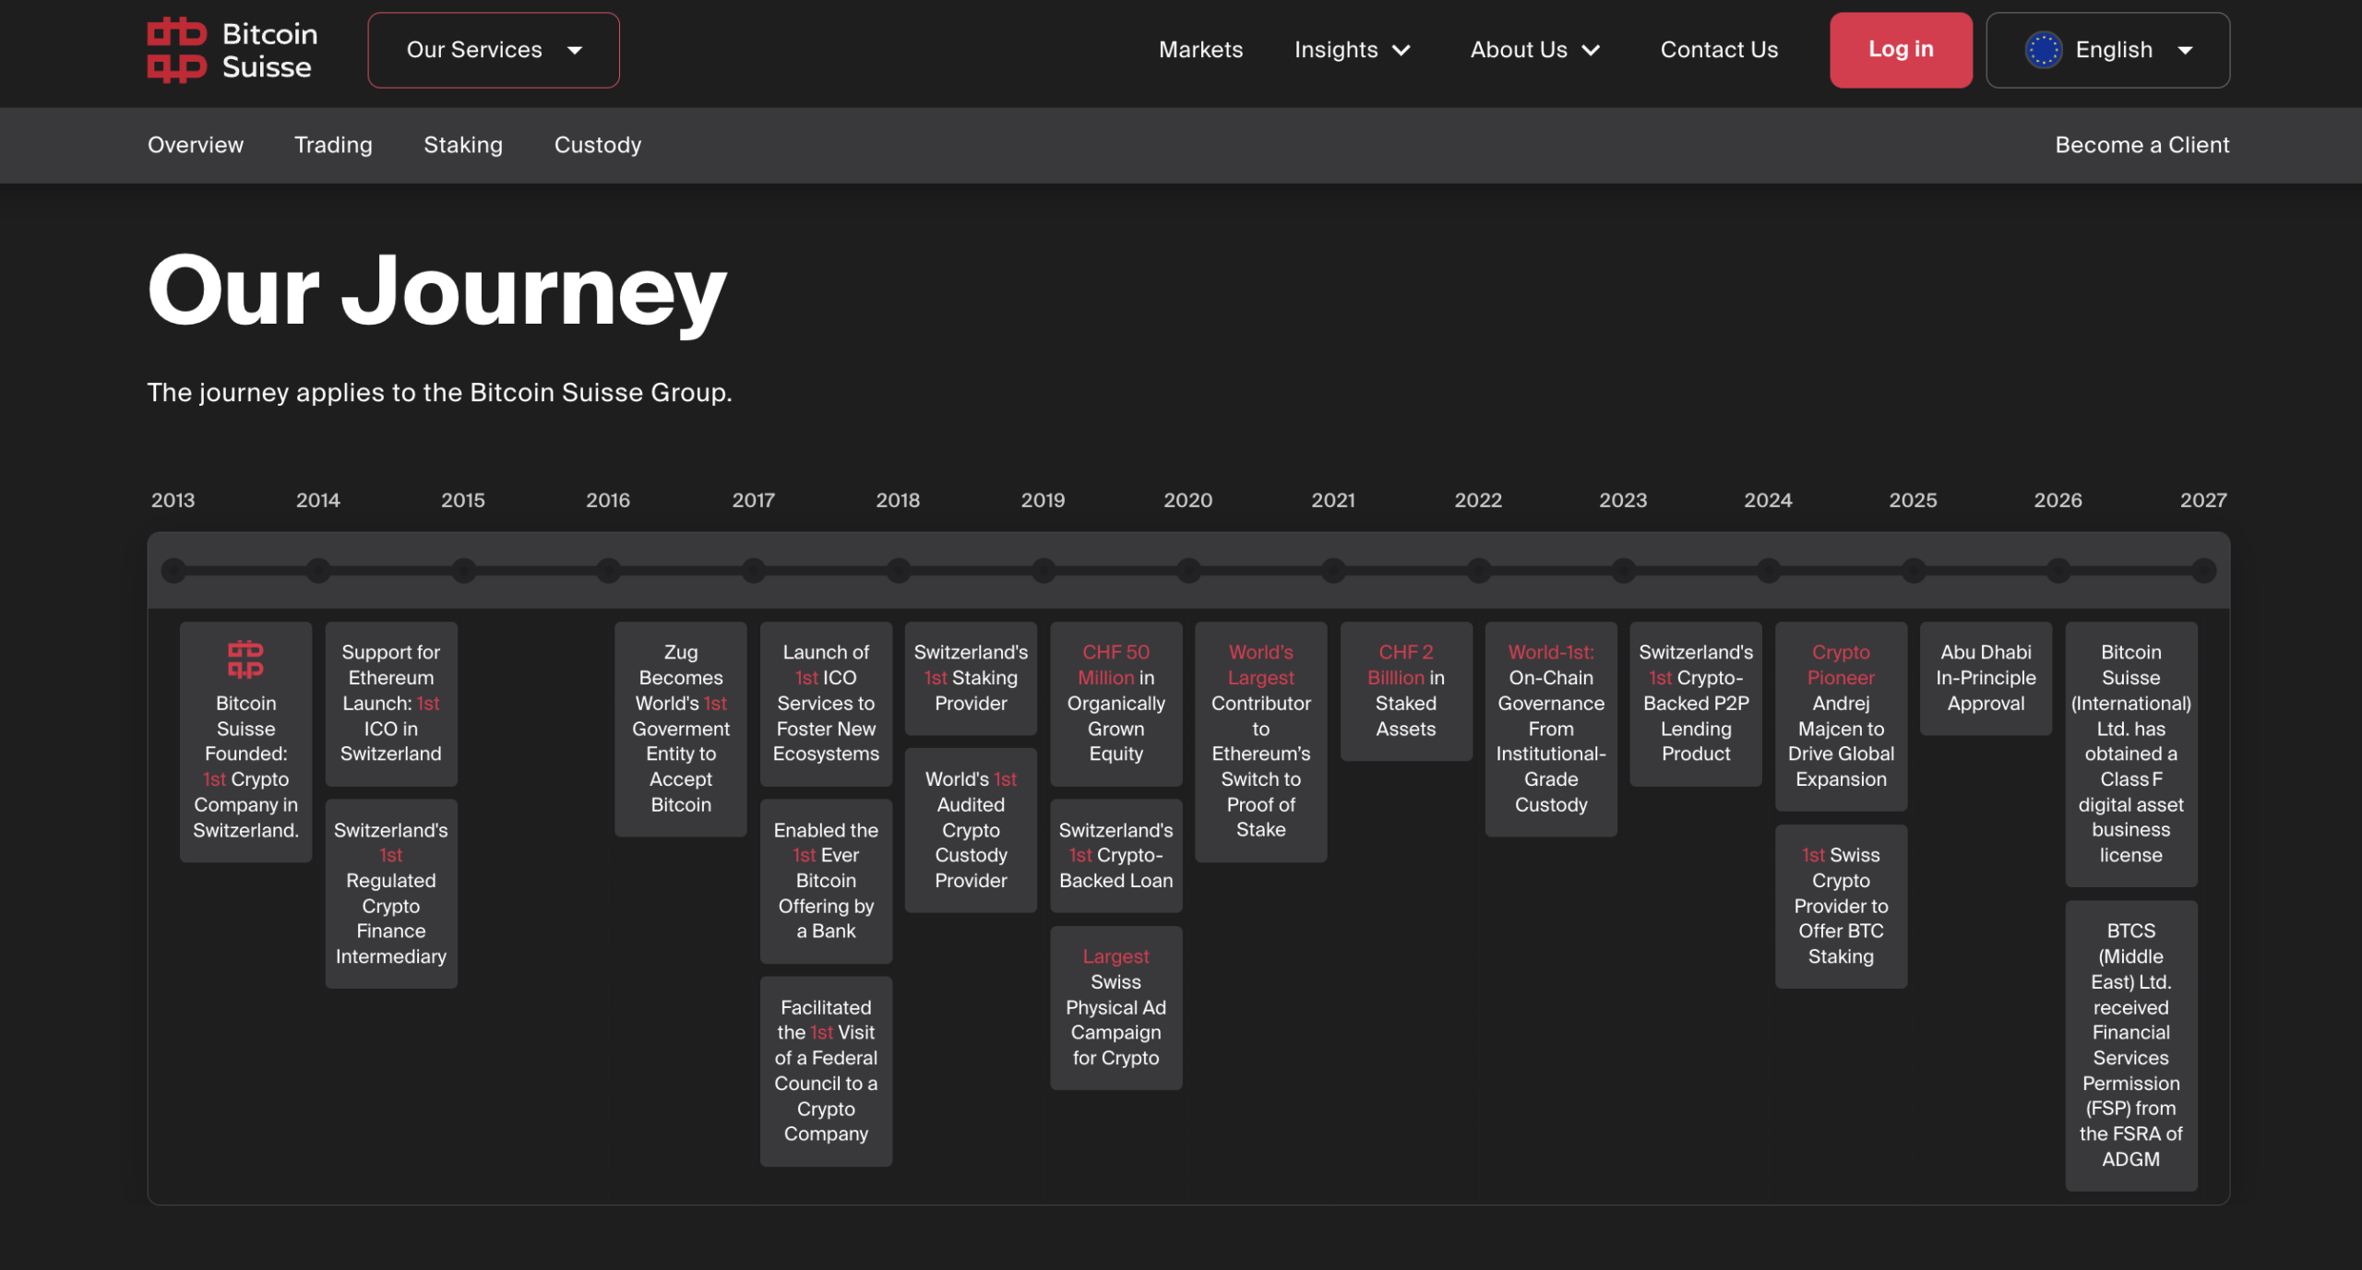The width and height of the screenshot is (2362, 1270).
Task: Click the CHF 50 Million equity card
Action: tap(1116, 703)
